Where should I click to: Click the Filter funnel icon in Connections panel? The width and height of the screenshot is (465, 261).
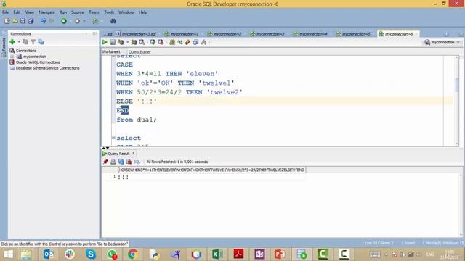33,42
